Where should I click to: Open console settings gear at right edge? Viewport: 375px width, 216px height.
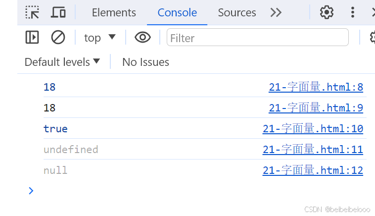pyautogui.click(x=372, y=37)
